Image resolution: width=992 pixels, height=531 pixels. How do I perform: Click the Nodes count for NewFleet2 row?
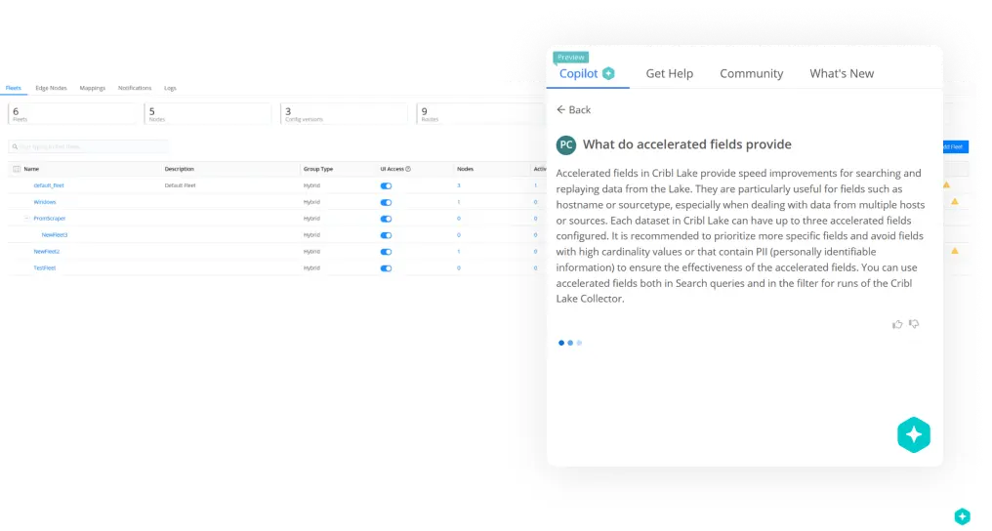click(459, 251)
